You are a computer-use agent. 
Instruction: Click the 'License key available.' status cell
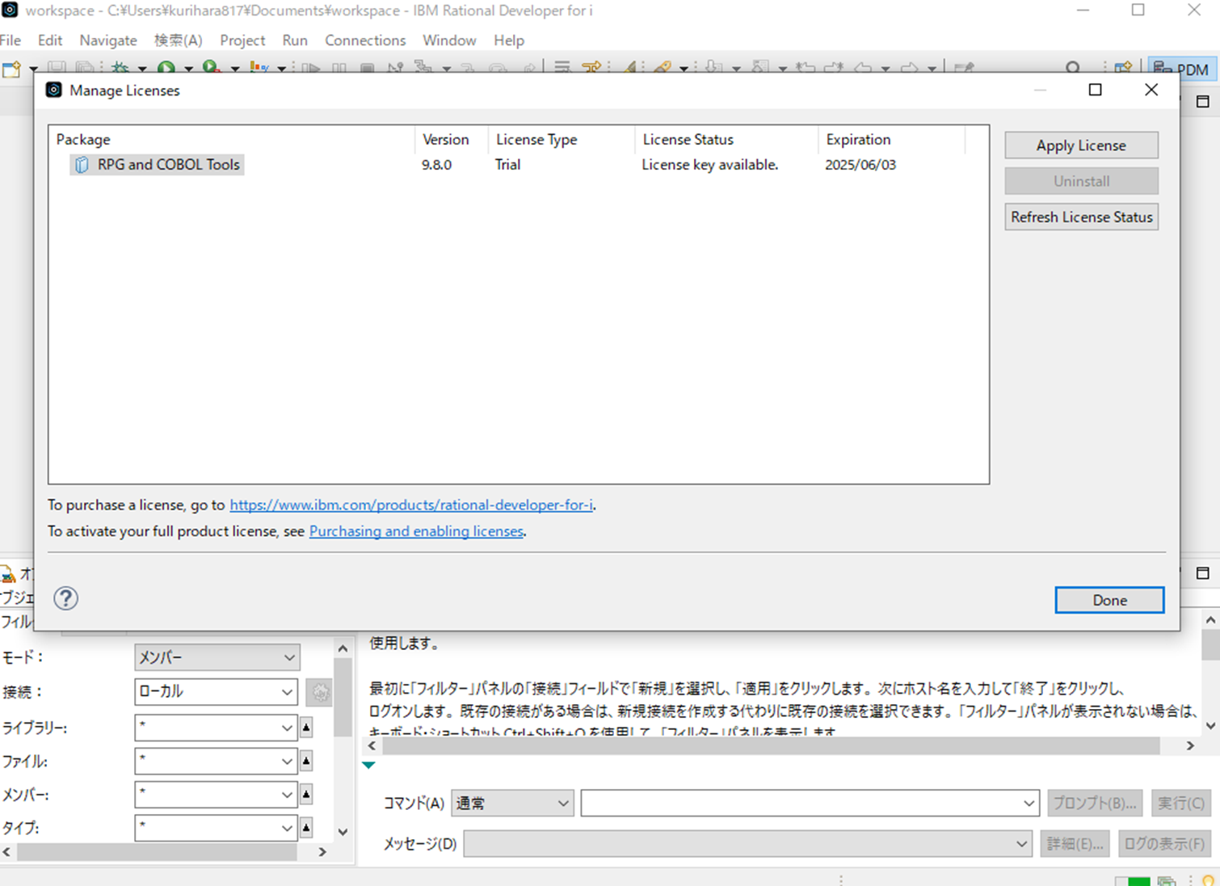(709, 165)
